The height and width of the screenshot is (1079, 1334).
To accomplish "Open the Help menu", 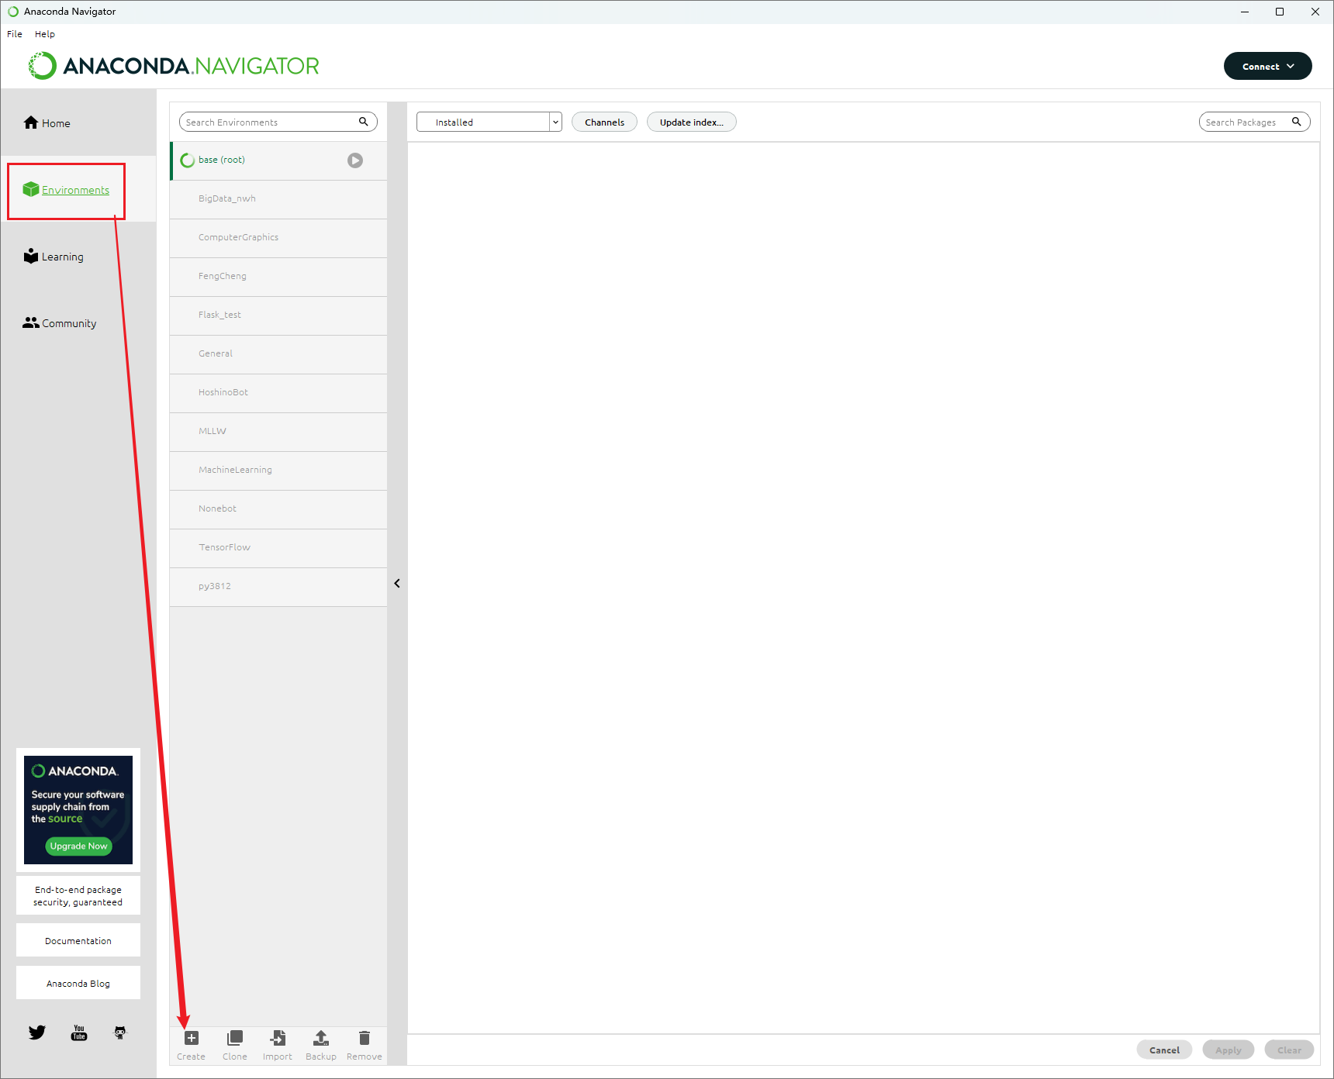I will [x=45, y=34].
